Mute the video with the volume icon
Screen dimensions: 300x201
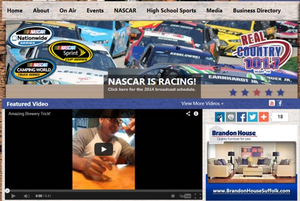tap(26, 196)
